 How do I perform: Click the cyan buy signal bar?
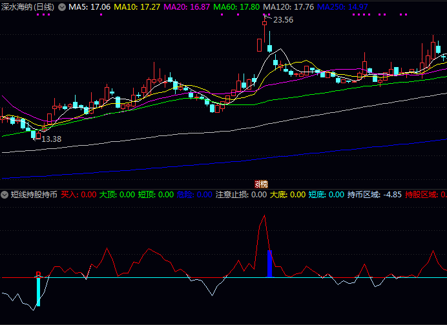[x=38, y=291]
